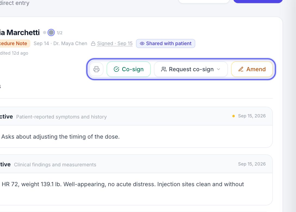Click the lock icon beside Signed
Image resolution: width=296 pixels, height=212 pixels.
pos(93,43)
